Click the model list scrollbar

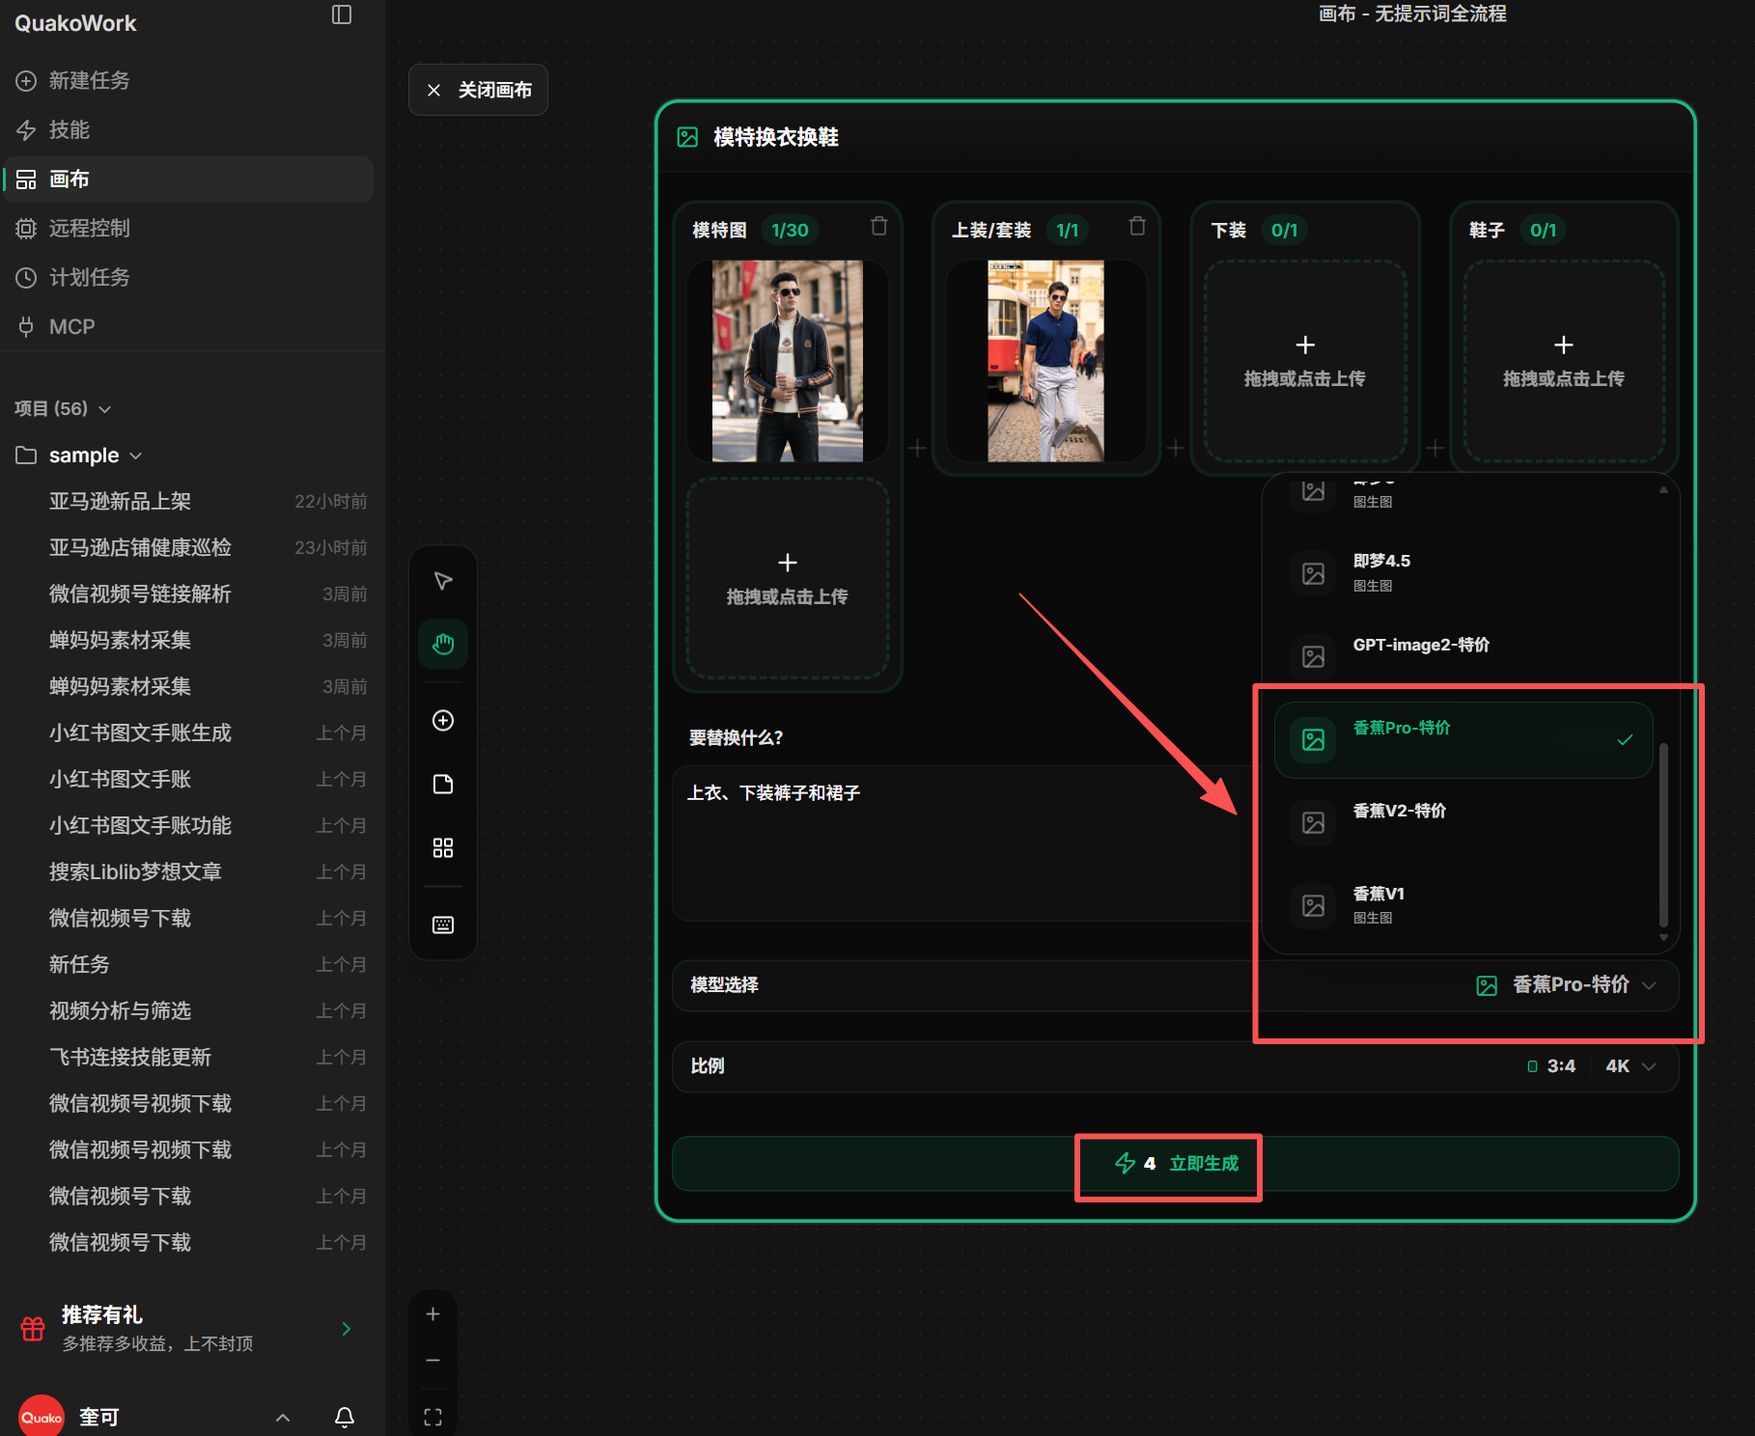(x=1663, y=834)
